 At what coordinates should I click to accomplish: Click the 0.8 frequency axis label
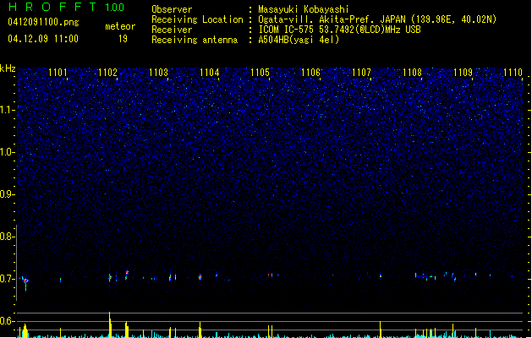point(8,237)
